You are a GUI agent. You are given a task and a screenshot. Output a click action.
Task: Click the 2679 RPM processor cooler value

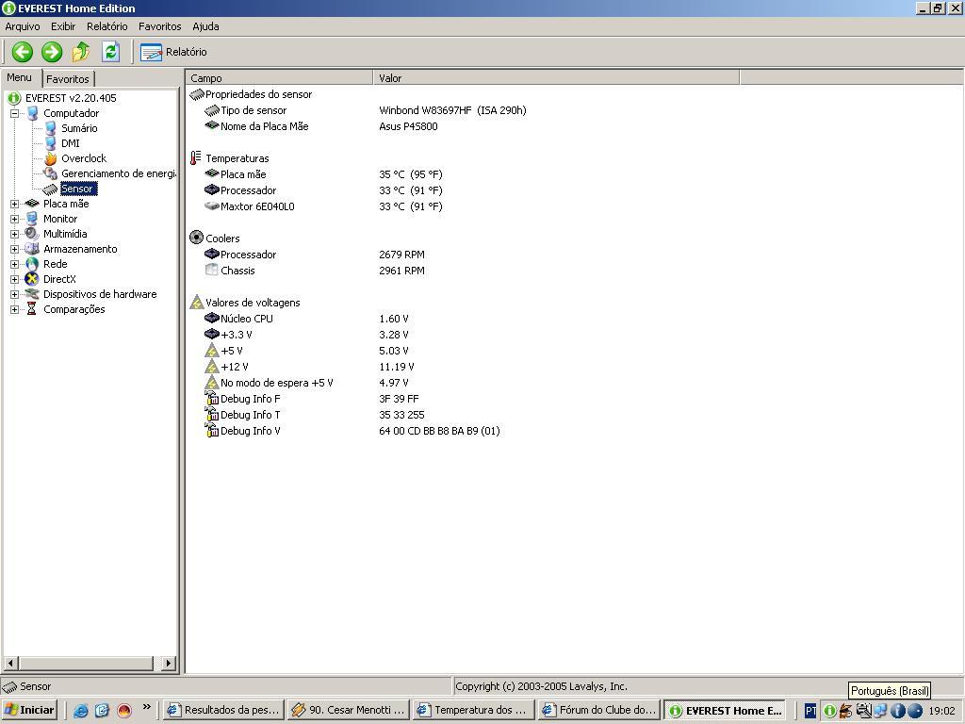coord(401,255)
